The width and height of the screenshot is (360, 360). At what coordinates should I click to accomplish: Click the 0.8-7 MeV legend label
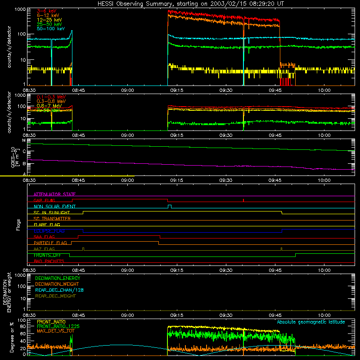click(49, 106)
